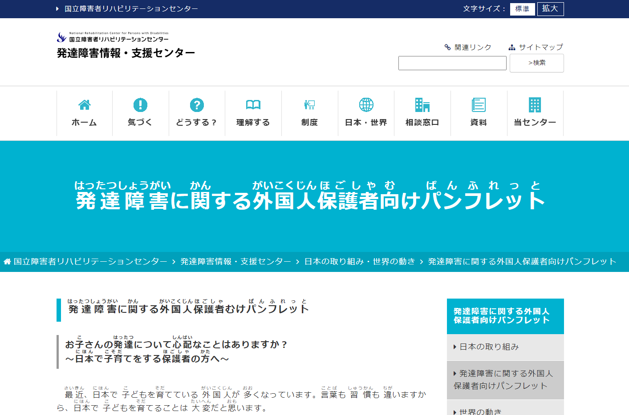Click the 制度 presenter icon

(309, 105)
